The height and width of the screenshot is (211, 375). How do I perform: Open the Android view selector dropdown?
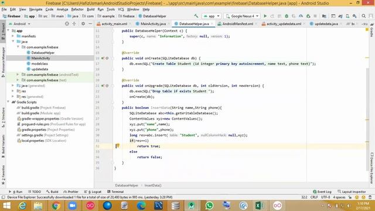pyautogui.click(x=19, y=24)
